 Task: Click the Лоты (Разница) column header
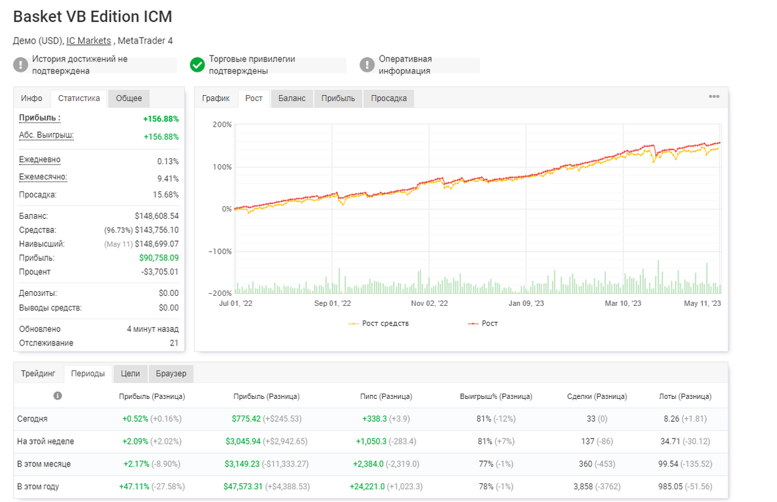[x=685, y=396]
